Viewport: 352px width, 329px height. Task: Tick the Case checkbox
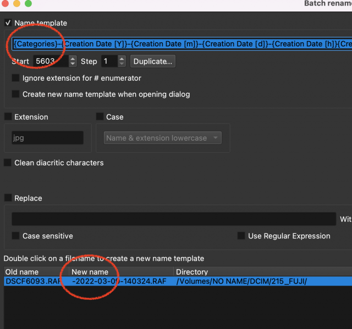coord(100,117)
